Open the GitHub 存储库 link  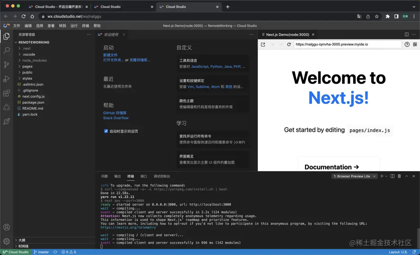click(x=115, y=113)
